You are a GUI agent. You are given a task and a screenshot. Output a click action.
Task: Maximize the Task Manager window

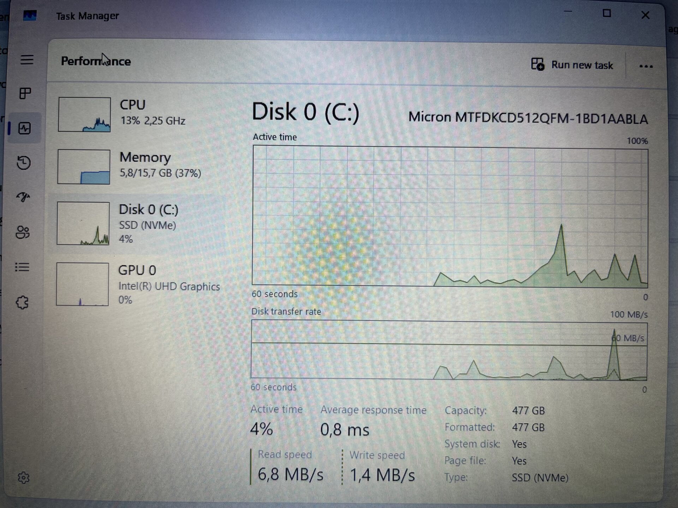[607, 13]
